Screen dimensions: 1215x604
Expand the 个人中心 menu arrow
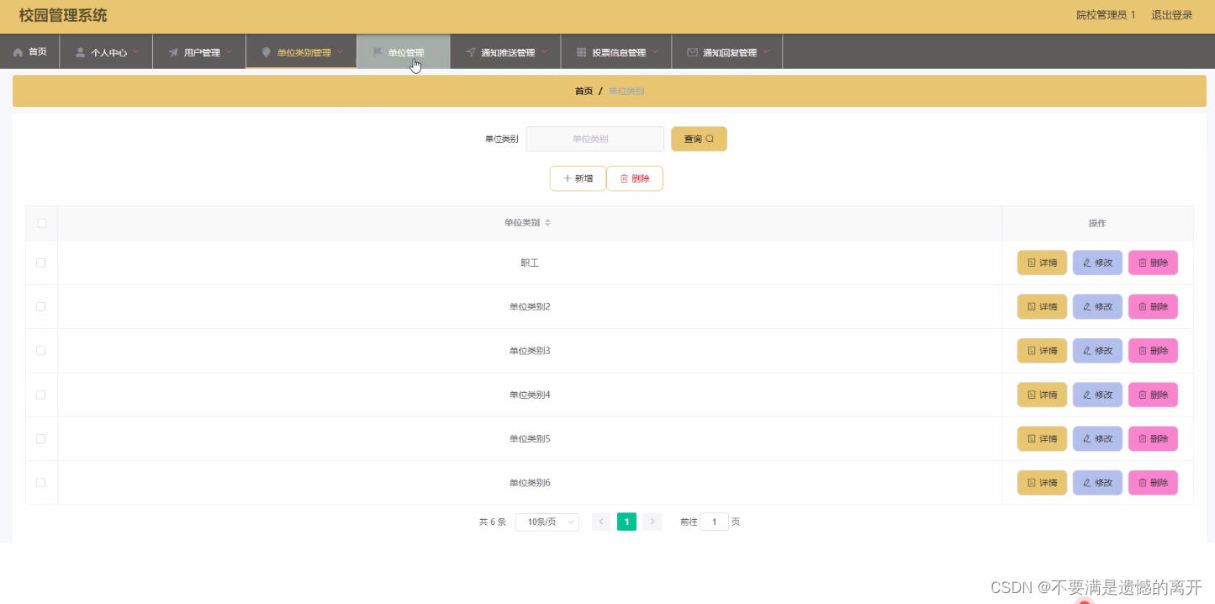(x=136, y=51)
